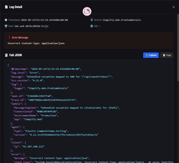Click the "error": { line

pos(18,154)
